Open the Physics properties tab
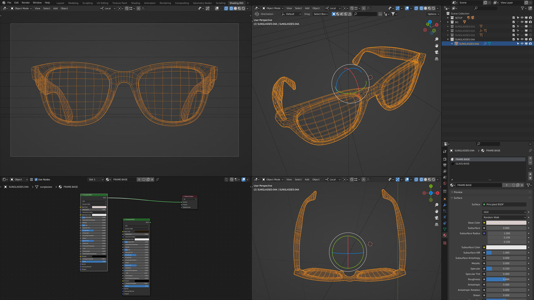This screenshot has width=534, height=300. [x=445, y=217]
